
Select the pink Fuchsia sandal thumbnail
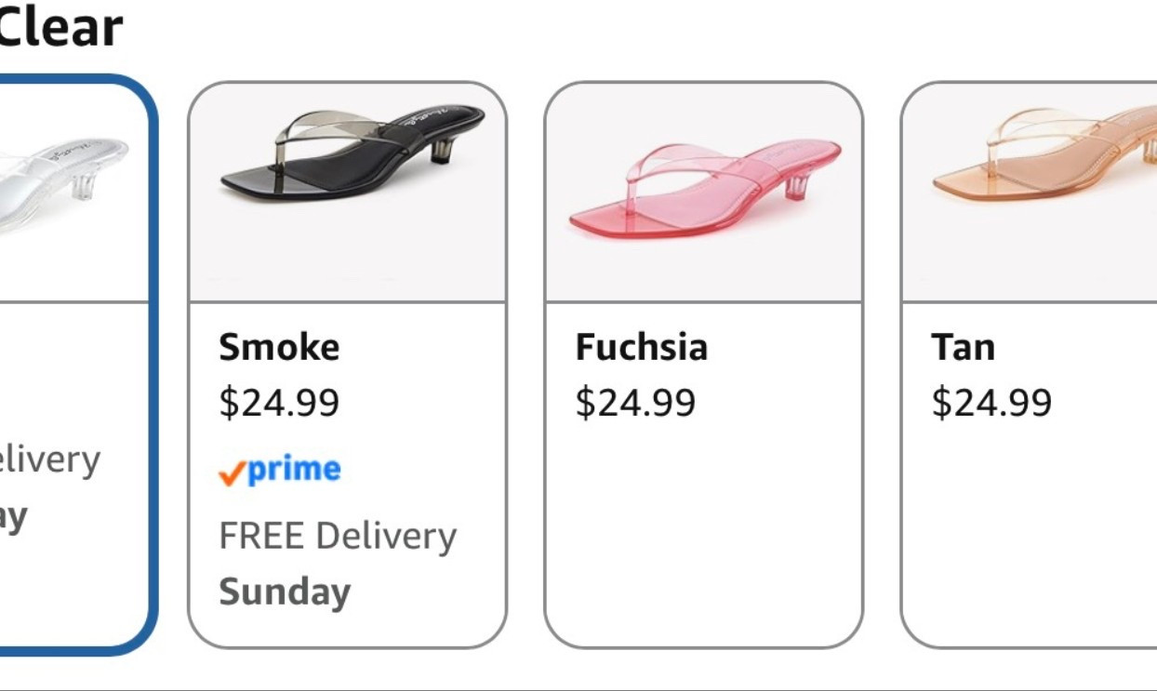point(703,189)
